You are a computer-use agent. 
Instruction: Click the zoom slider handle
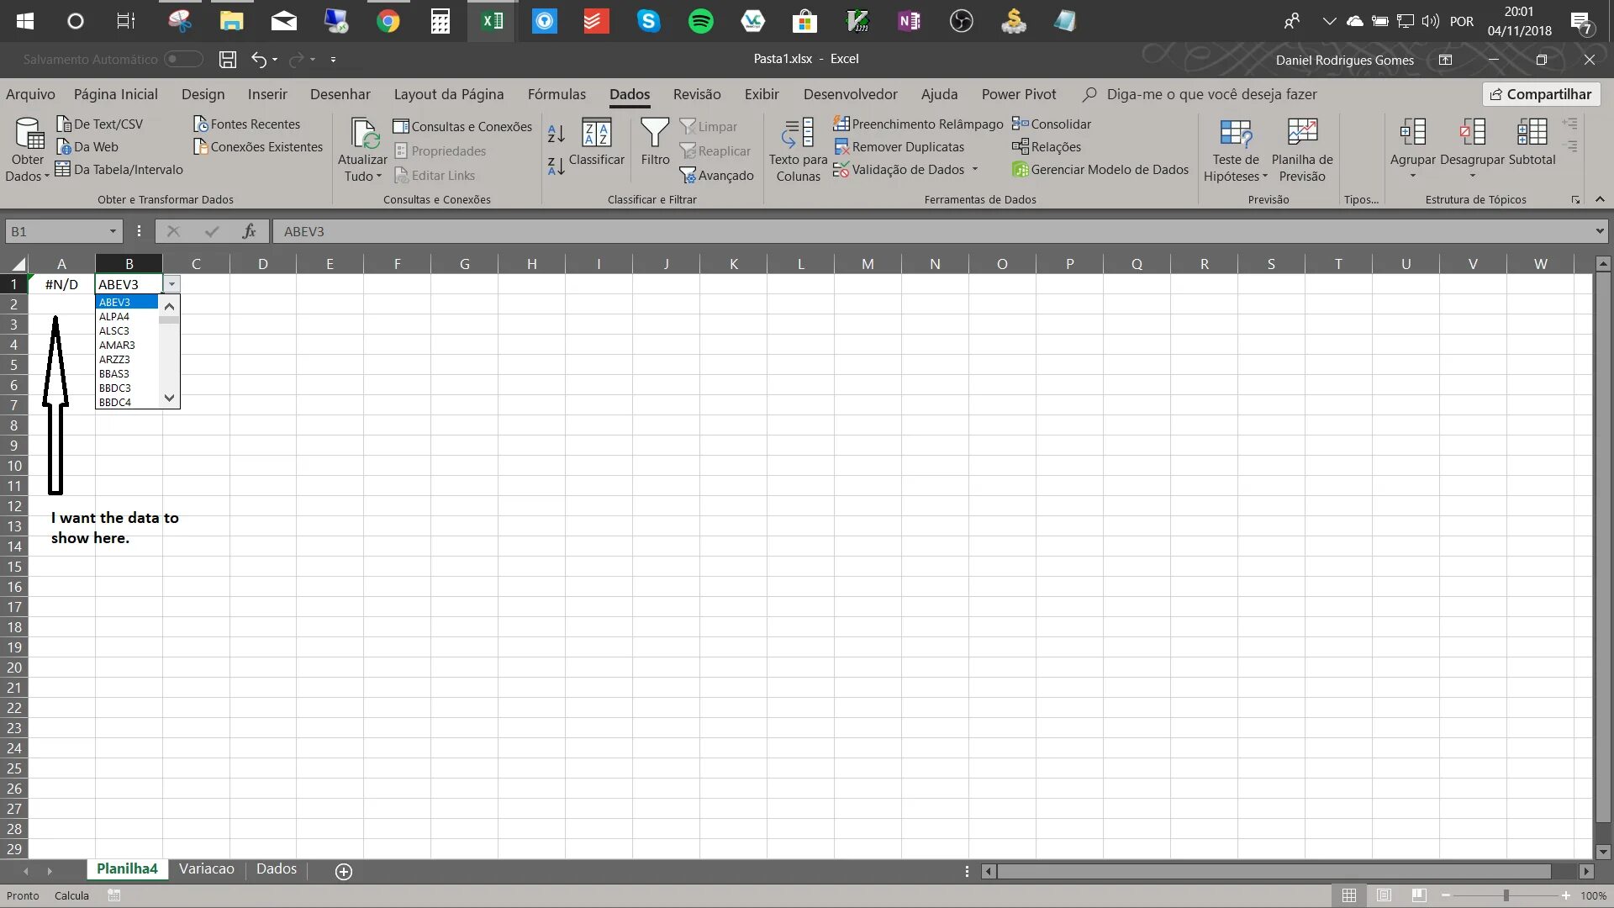(1506, 895)
